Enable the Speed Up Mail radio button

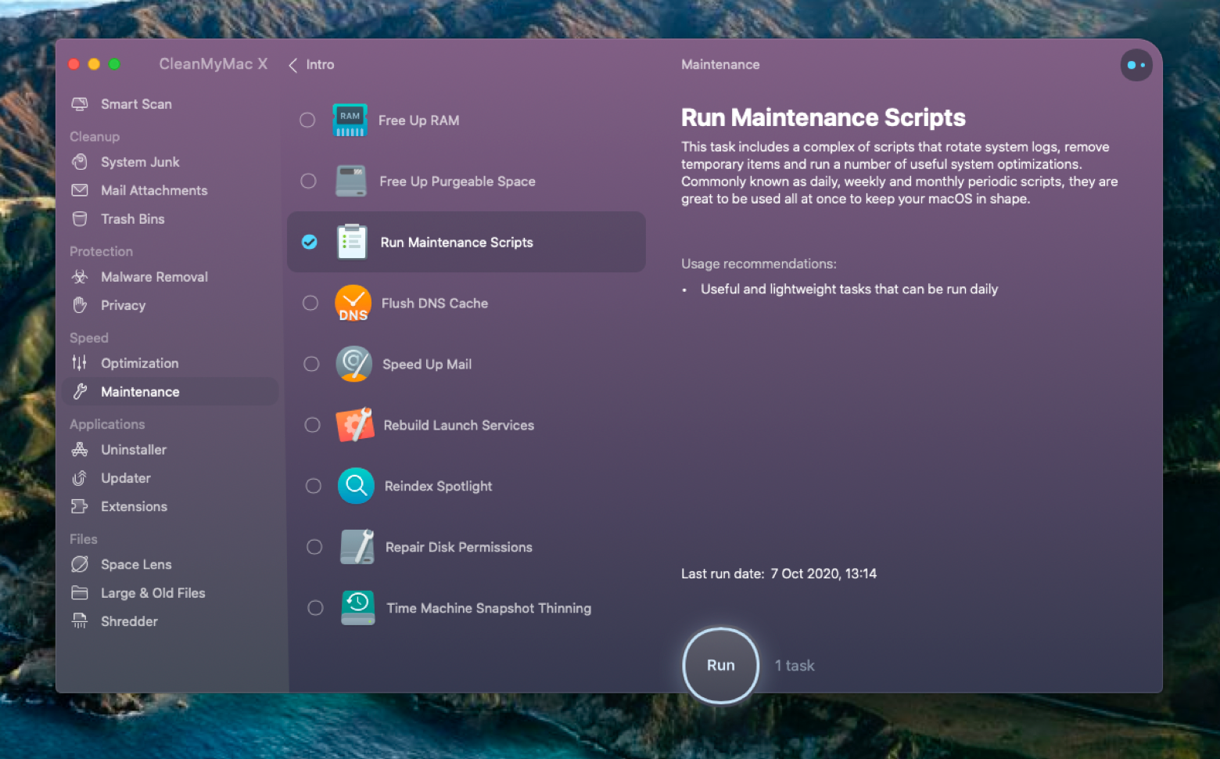coord(311,364)
